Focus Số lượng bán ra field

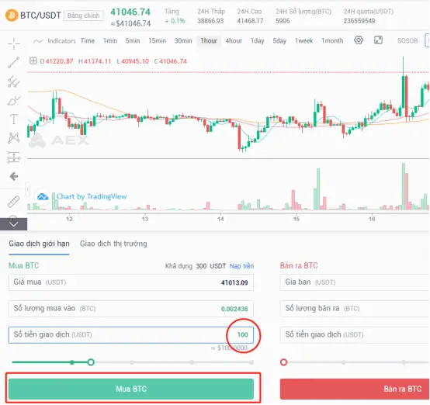355,309
